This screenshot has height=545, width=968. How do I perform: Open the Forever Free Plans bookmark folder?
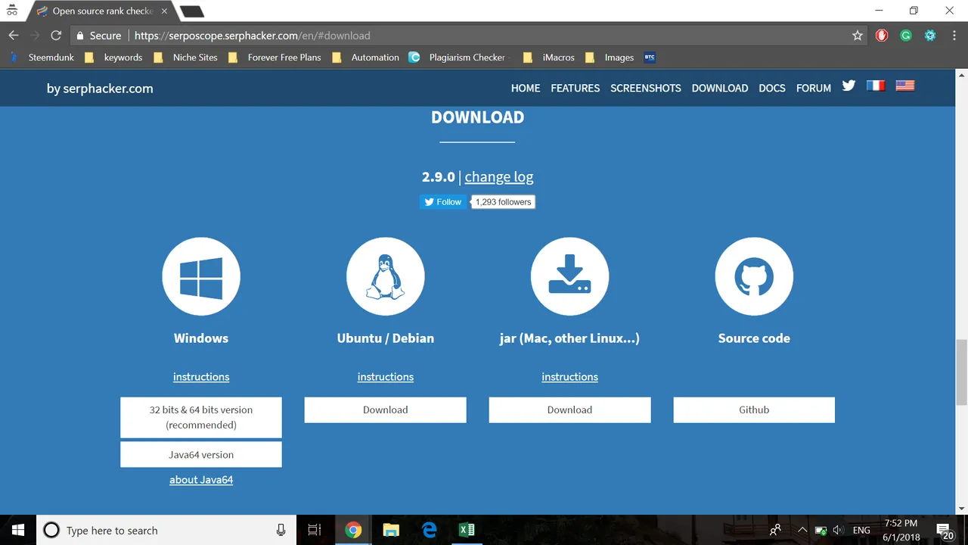point(275,57)
